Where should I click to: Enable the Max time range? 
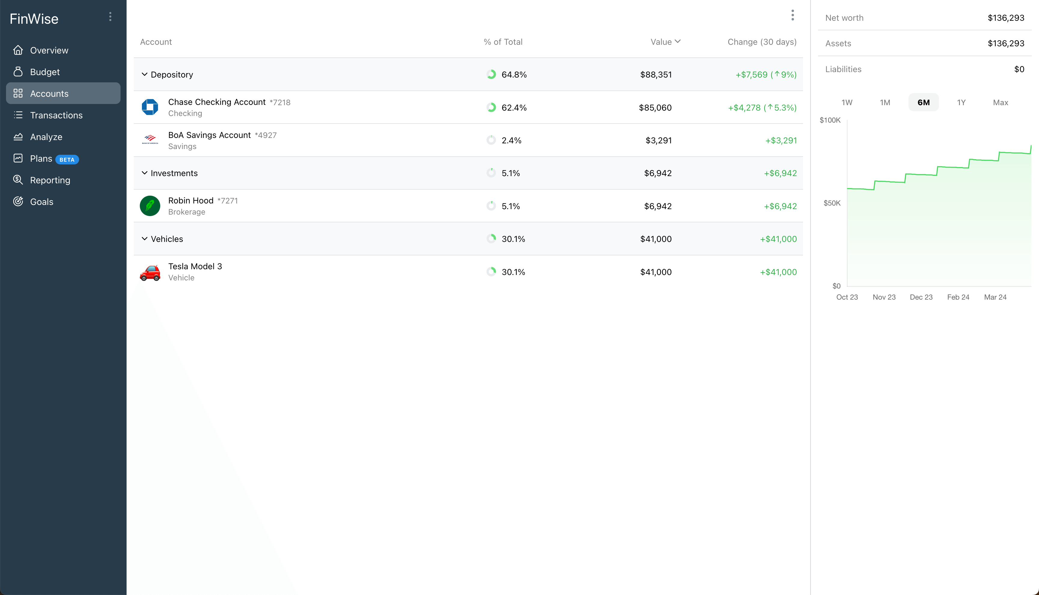point(1000,102)
